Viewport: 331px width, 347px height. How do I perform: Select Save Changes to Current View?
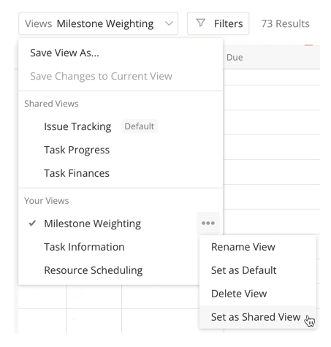pos(101,76)
